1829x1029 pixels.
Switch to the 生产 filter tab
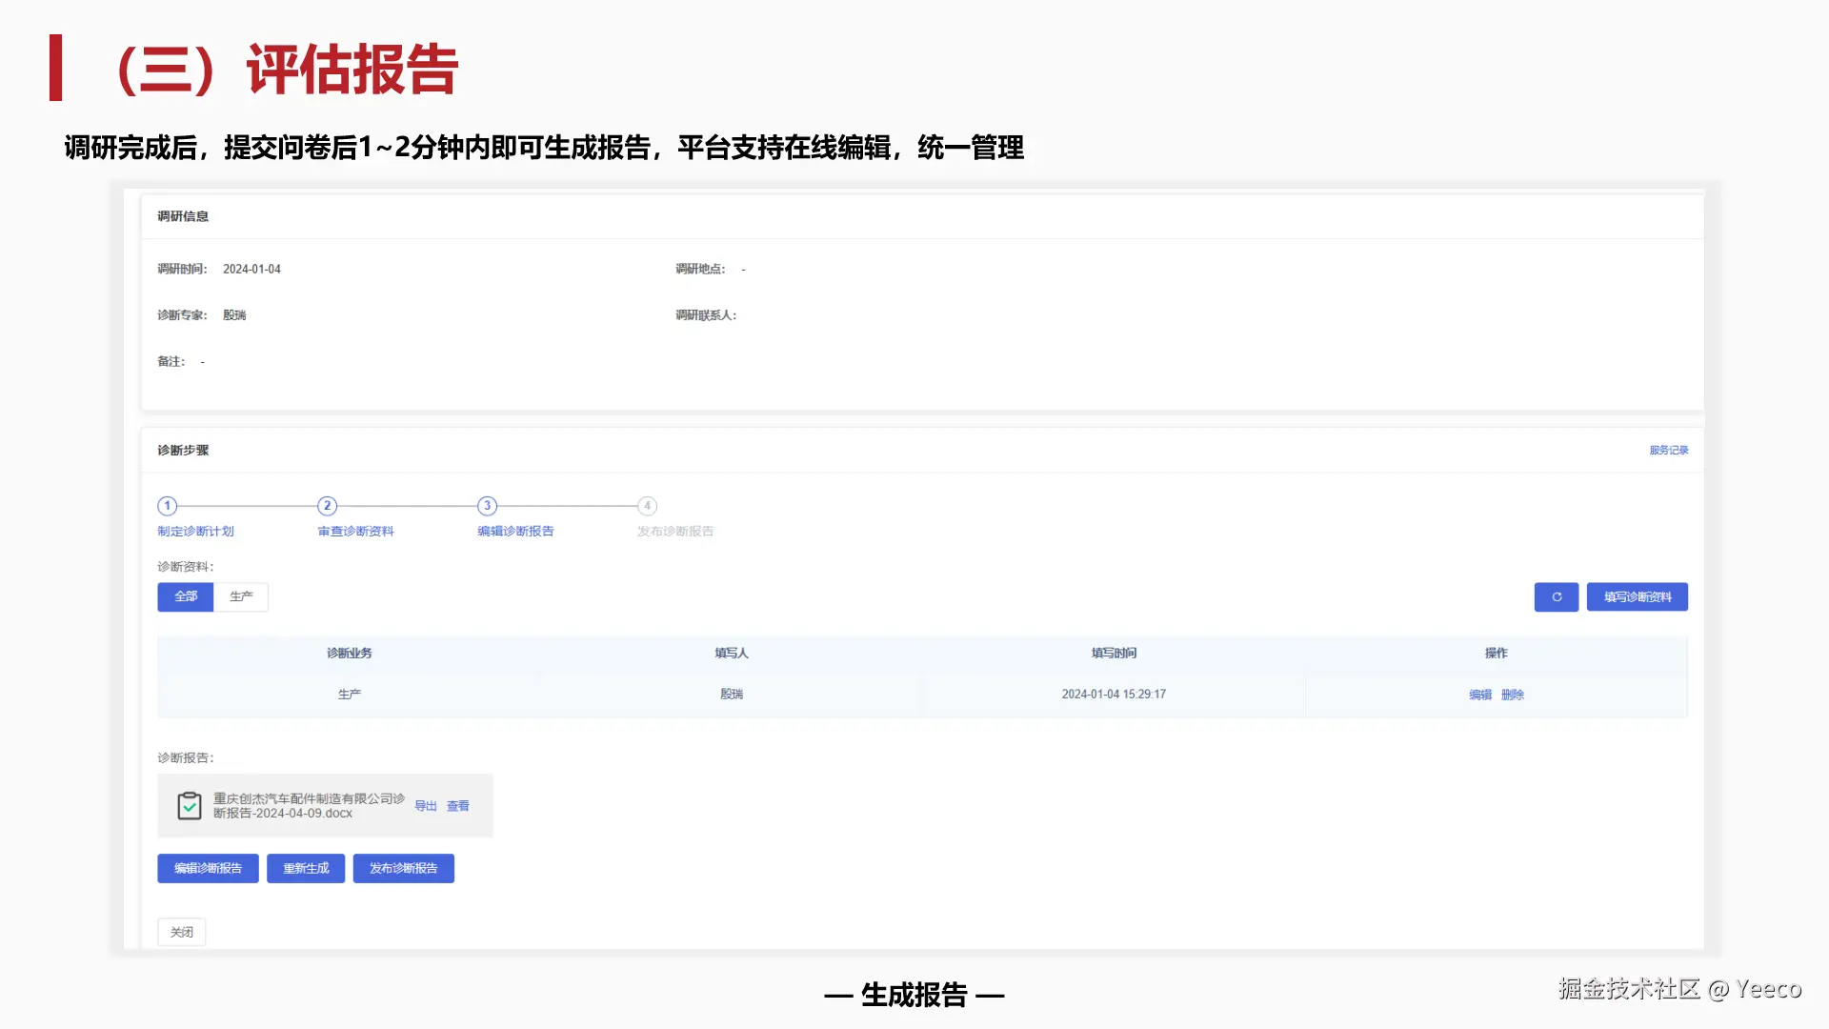(x=241, y=597)
